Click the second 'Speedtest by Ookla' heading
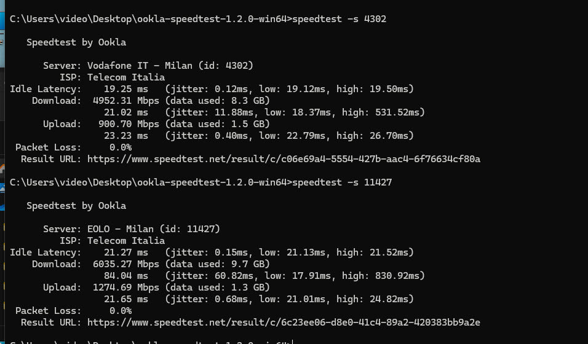 [76, 206]
